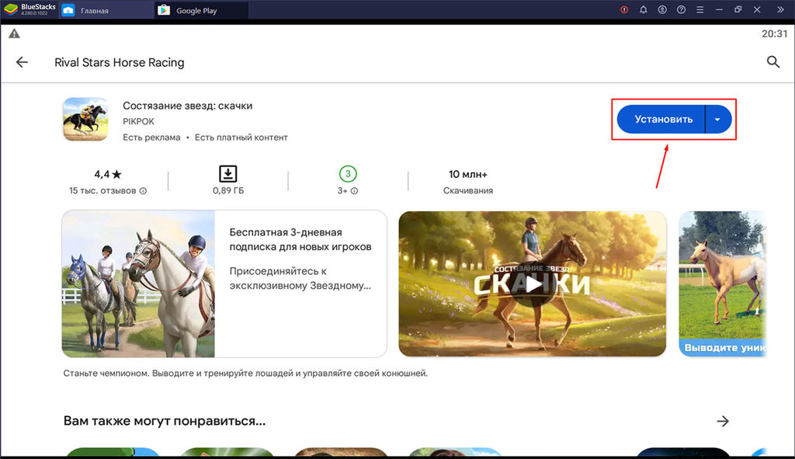This screenshot has width=795, height=459.
Task: Restore the BlueStacks window size
Action: [x=738, y=9]
